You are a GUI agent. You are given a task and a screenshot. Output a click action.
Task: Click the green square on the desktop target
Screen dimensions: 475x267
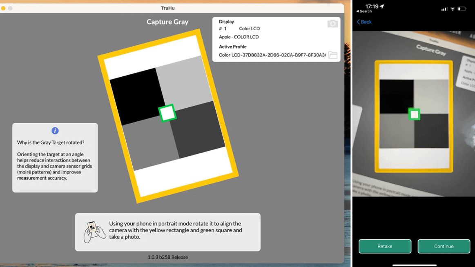tap(167, 113)
